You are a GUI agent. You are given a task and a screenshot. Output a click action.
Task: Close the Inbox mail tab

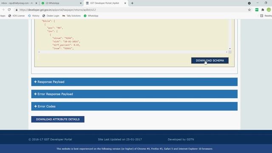(36, 3)
